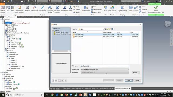The width and height of the screenshot is (173, 97).
Task: Click green swatch beside Outer Shell - Copy
Action: pos(23,47)
